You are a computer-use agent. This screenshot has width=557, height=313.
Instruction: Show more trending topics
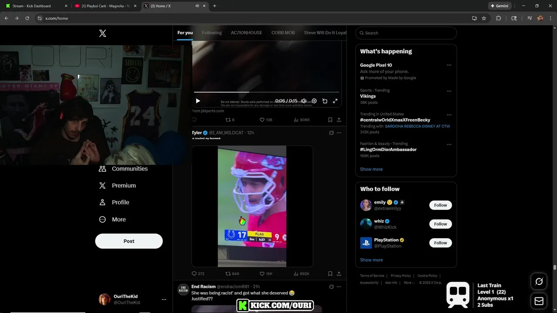(x=371, y=169)
